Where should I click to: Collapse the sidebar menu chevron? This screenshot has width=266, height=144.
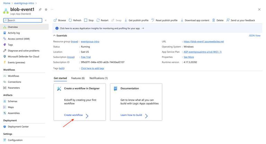point(46,20)
